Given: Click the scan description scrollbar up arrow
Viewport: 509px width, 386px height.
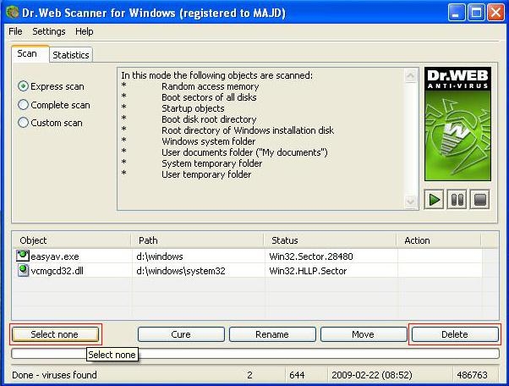Looking at the screenshot, I should coord(411,75).
